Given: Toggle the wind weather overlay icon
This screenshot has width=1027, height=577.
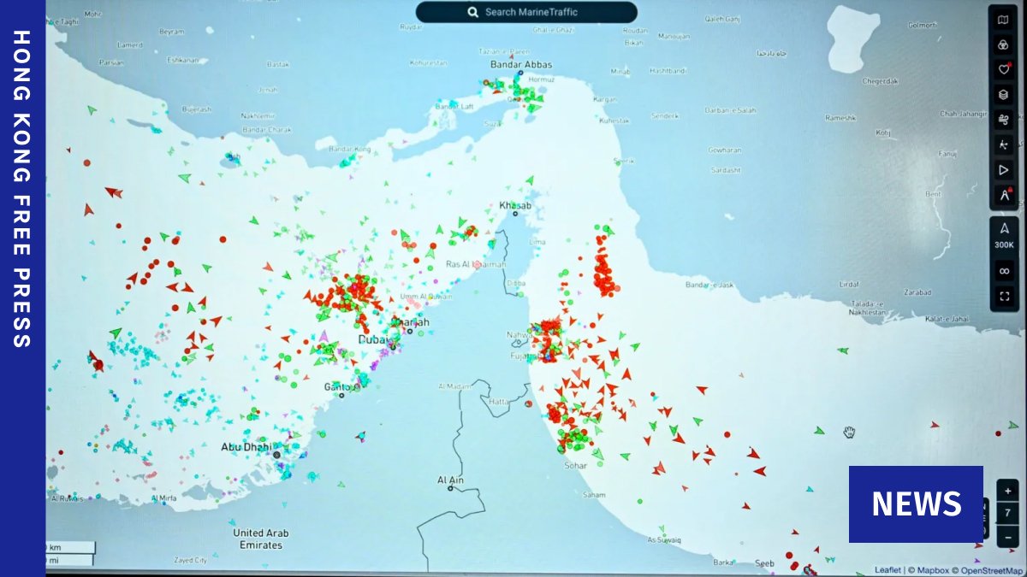Looking at the screenshot, I should pyautogui.click(x=1004, y=120).
